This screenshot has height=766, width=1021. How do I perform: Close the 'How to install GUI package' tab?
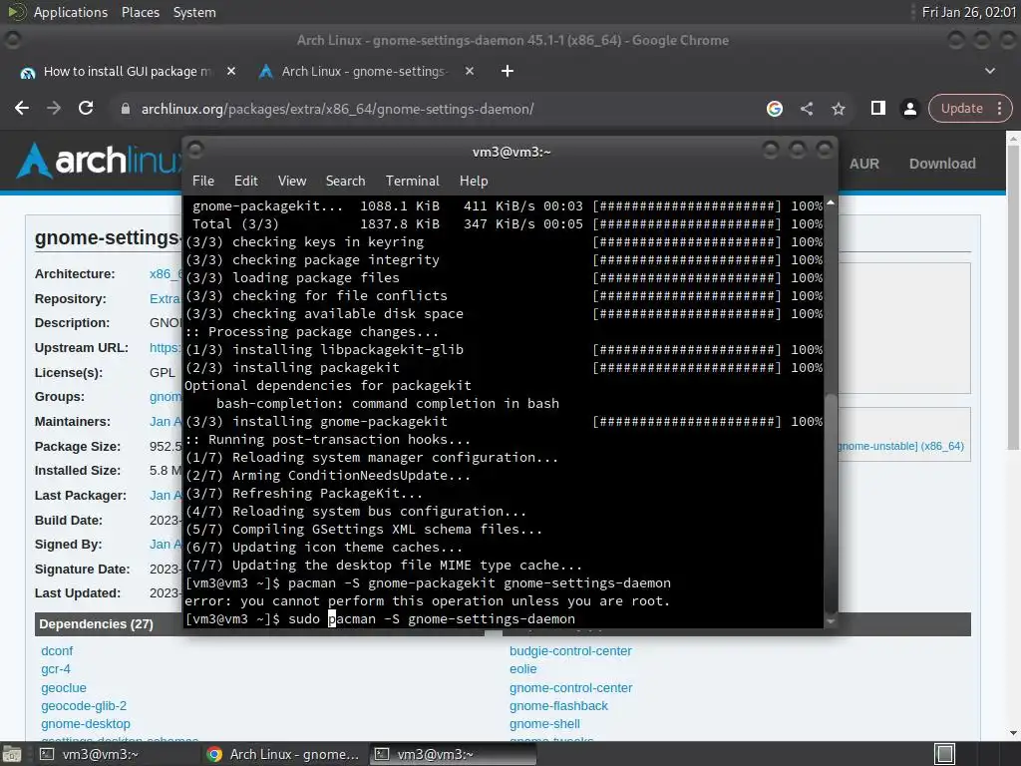231,71
